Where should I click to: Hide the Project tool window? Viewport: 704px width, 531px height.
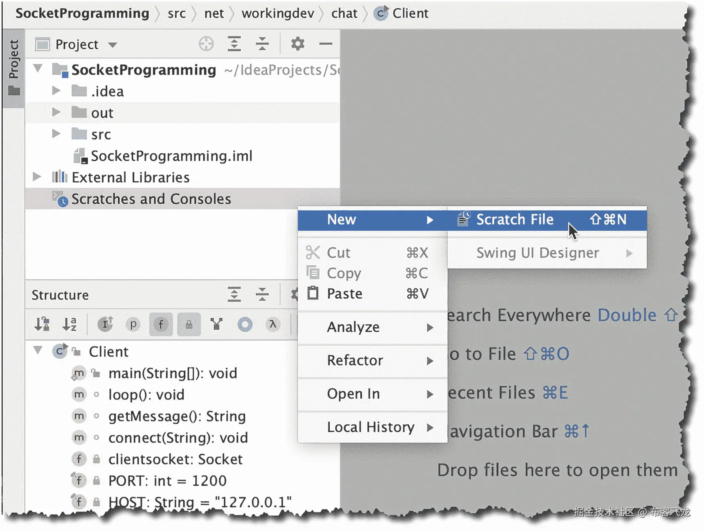326,44
